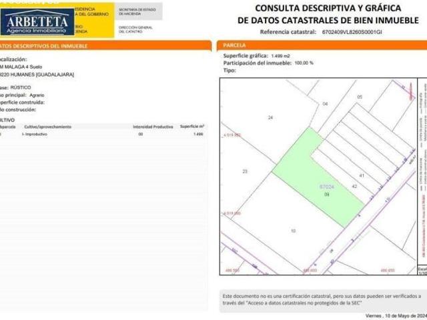
Task: Click the 'Intensidad Productiva' column header
Action: click(x=153, y=127)
